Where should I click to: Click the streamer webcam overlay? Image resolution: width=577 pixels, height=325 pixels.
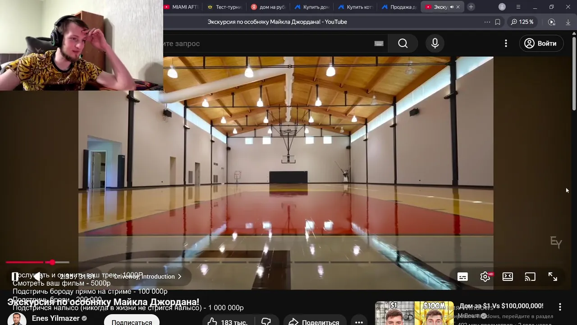pos(82,45)
